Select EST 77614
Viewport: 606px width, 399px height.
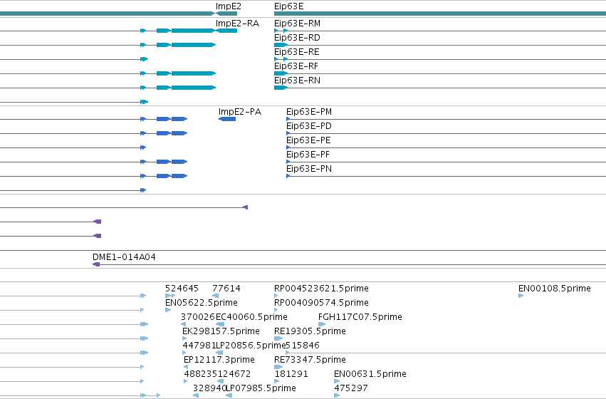pos(226,289)
